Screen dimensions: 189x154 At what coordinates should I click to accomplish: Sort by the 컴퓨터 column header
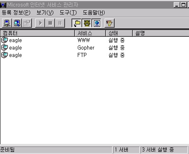38,33
